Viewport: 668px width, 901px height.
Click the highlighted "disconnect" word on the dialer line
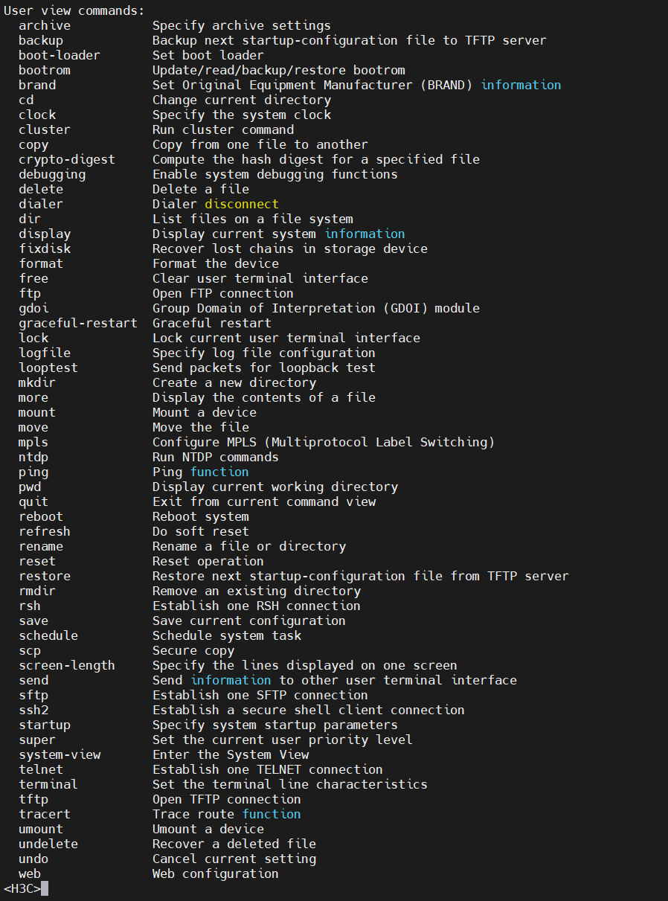point(242,204)
